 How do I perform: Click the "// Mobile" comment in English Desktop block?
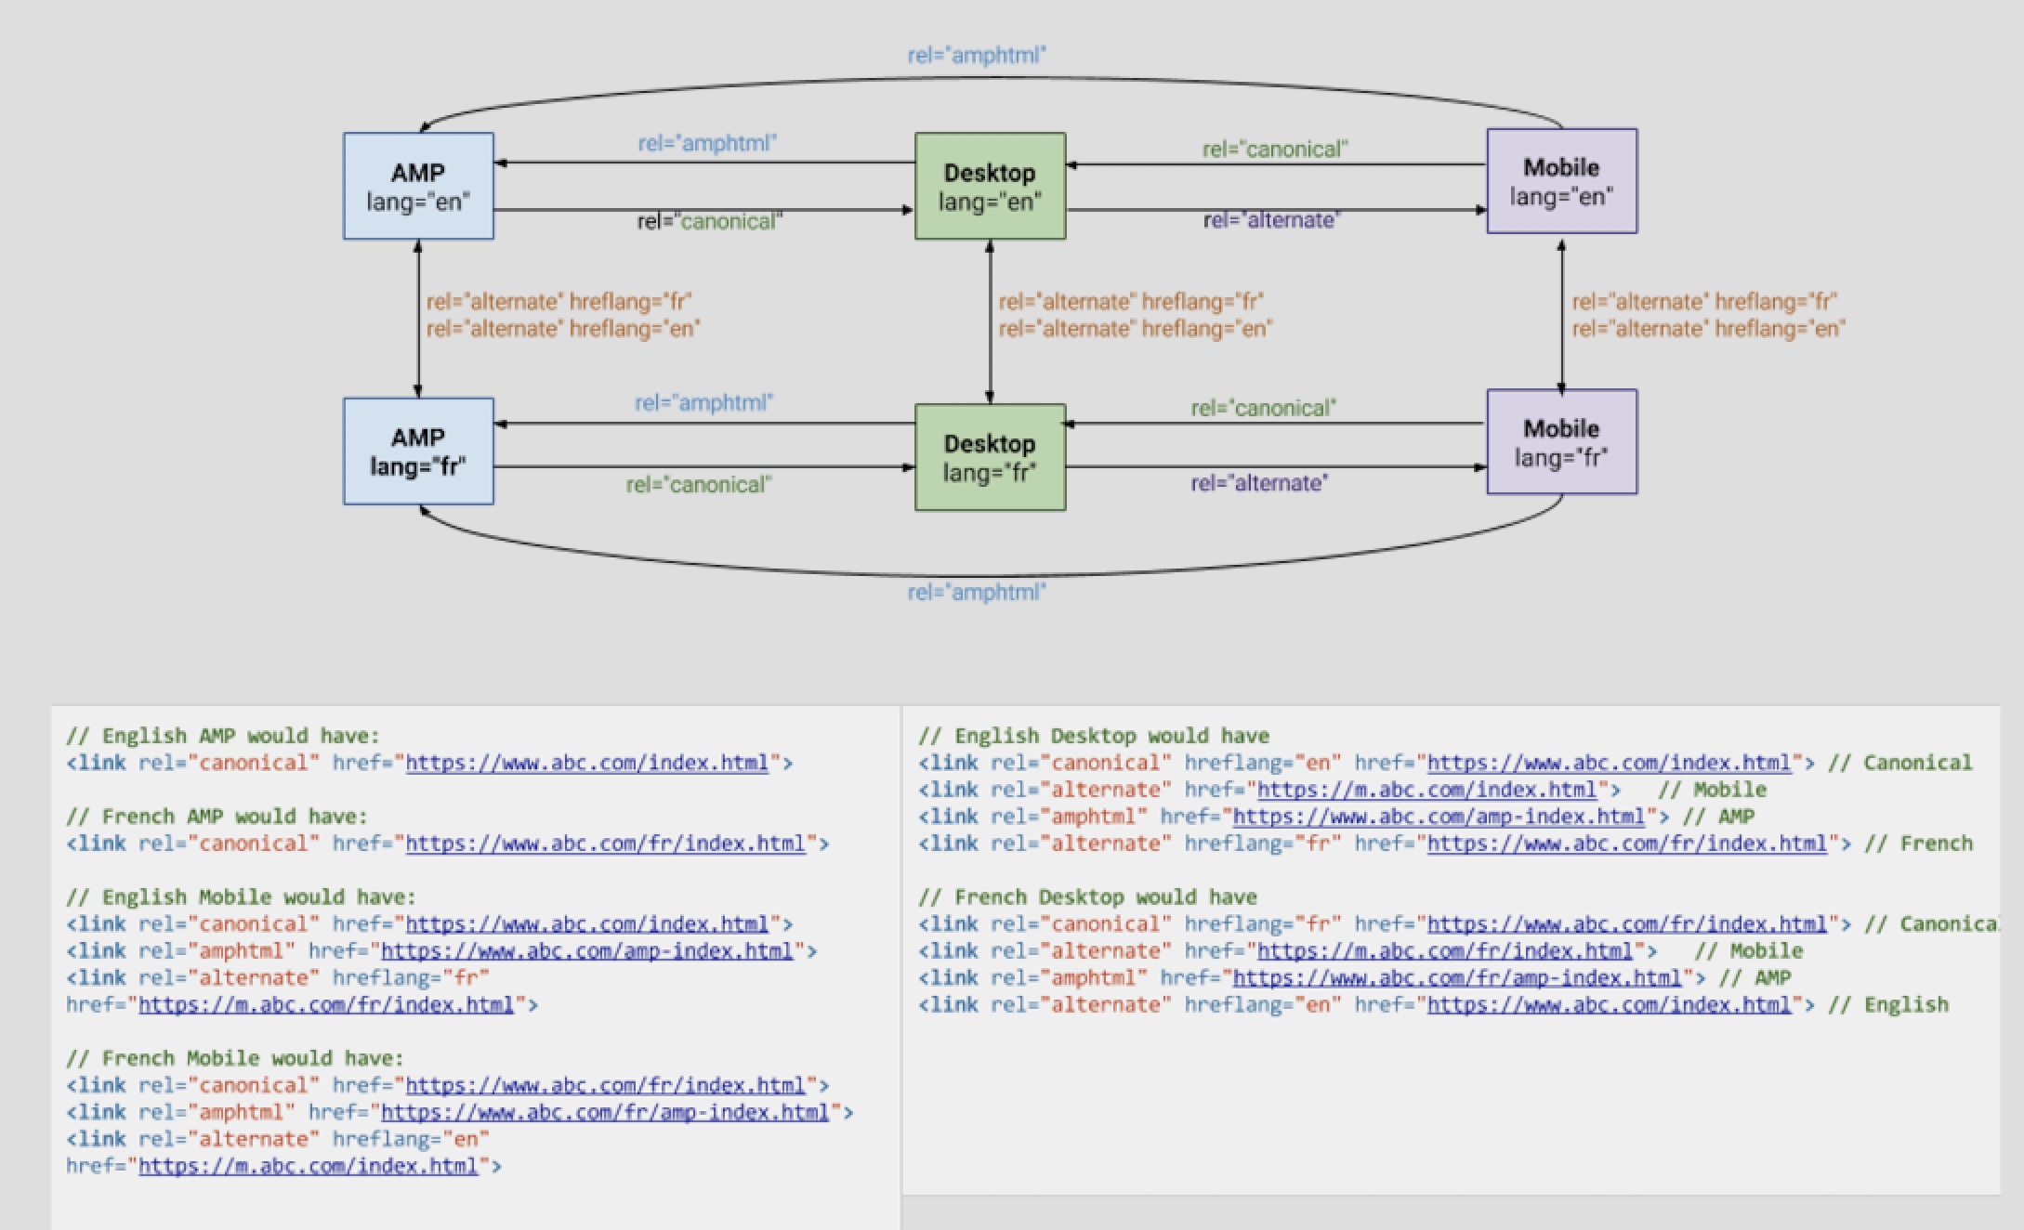(x=1712, y=790)
